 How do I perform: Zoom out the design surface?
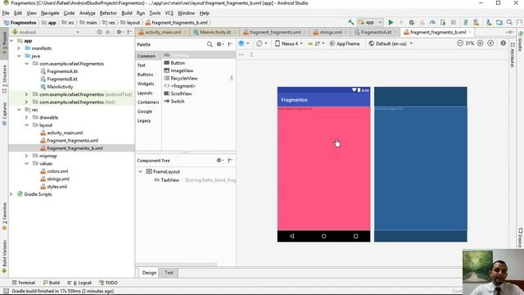[460, 43]
